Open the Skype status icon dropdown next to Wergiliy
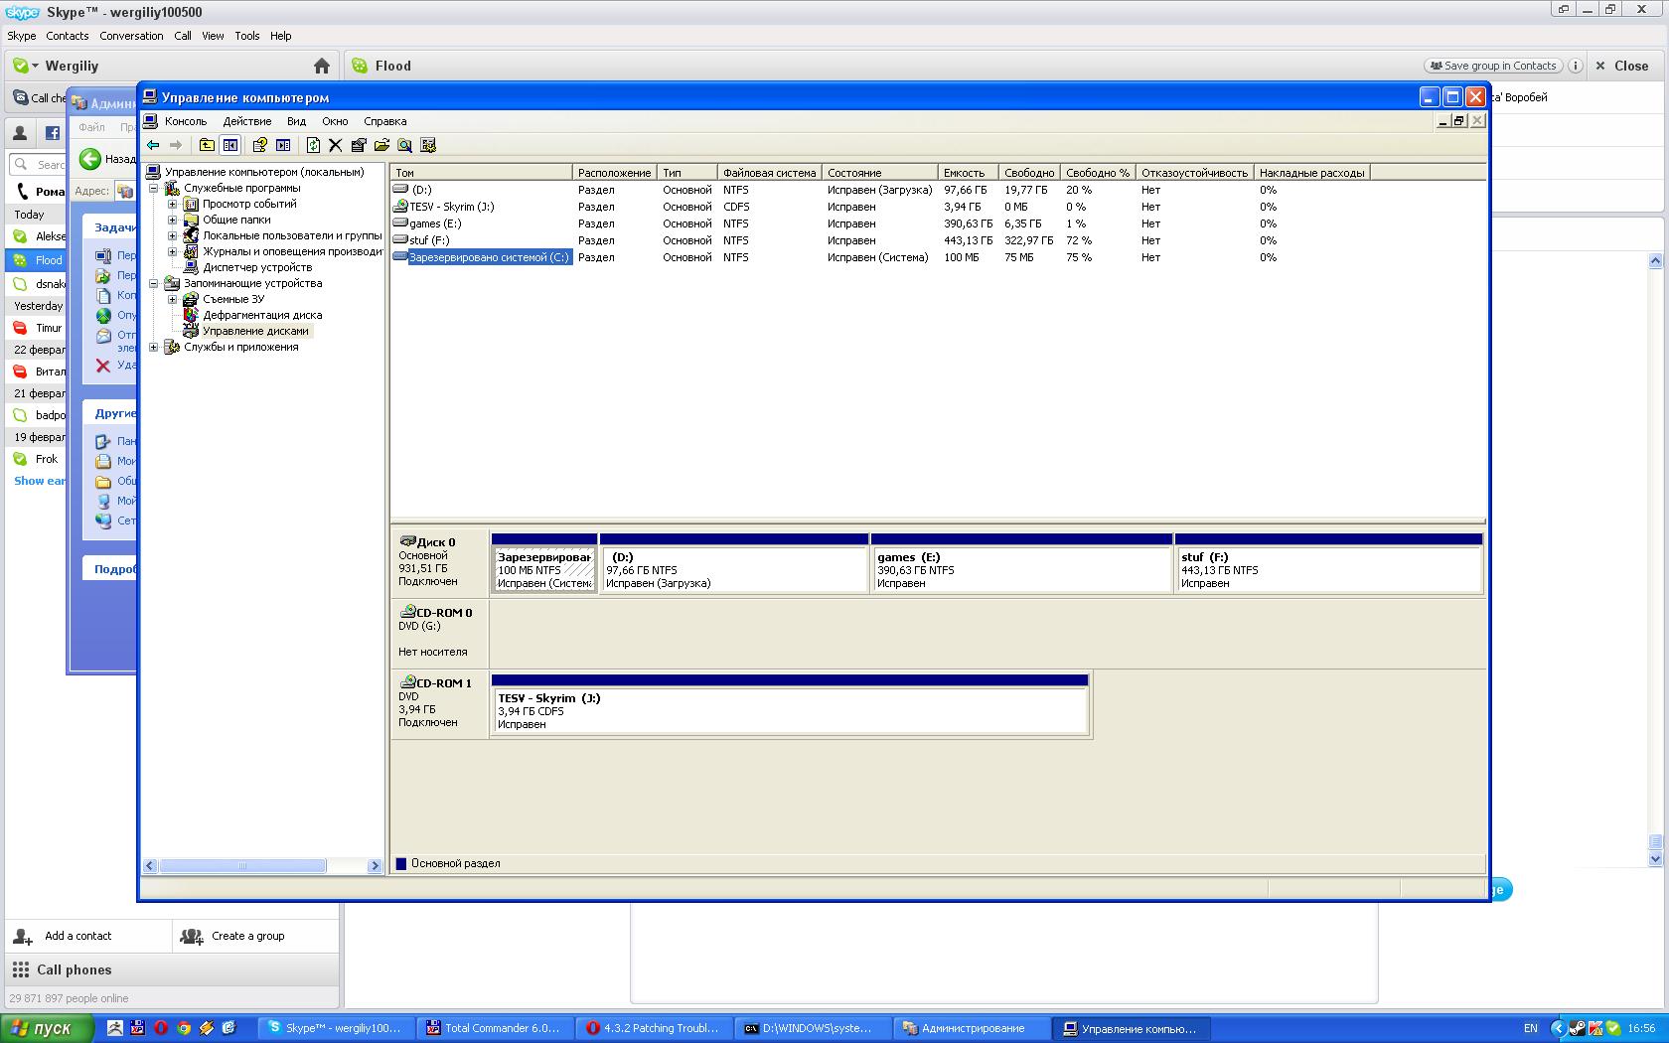Viewport: 1669px width, 1043px height. (x=26, y=66)
